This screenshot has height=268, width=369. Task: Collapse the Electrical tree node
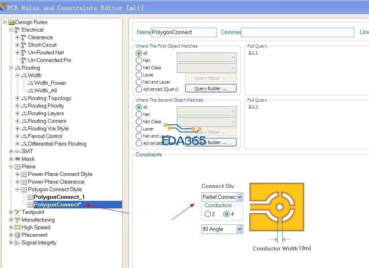point(11,30)
